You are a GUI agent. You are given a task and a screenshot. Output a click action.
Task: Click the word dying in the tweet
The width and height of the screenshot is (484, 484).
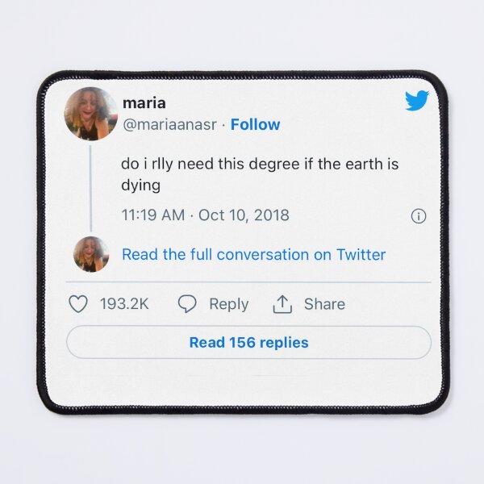140,186
